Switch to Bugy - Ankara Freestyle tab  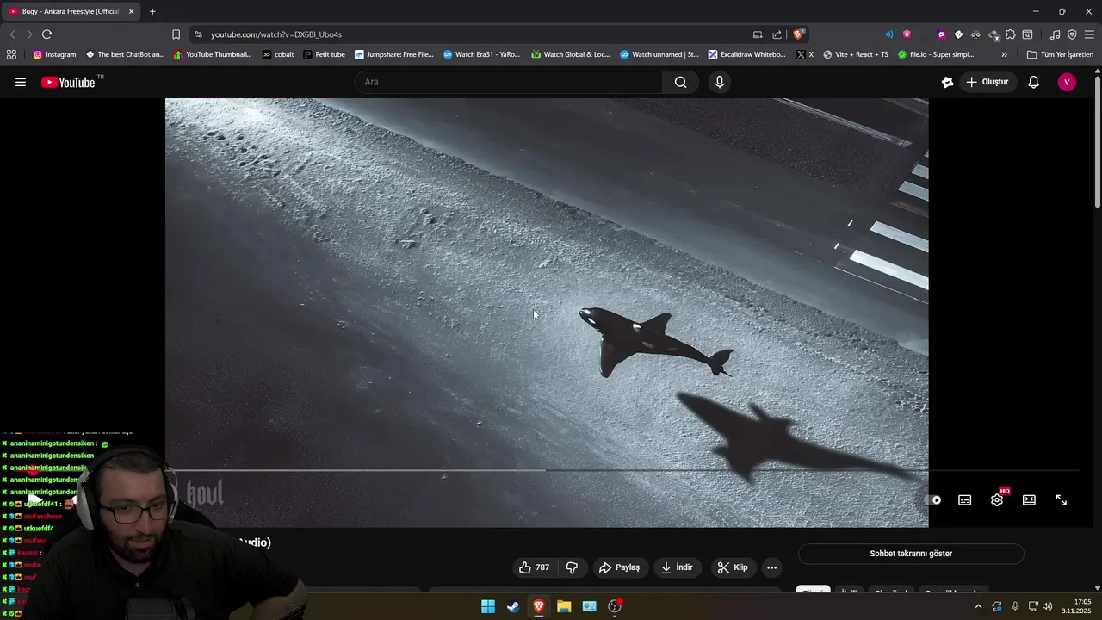click(x=69, y=11)
